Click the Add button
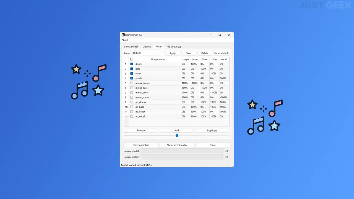 [x=177, y=130]
